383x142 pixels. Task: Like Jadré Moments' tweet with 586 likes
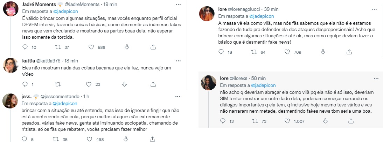pyautogui.click(x=91, y=47)
